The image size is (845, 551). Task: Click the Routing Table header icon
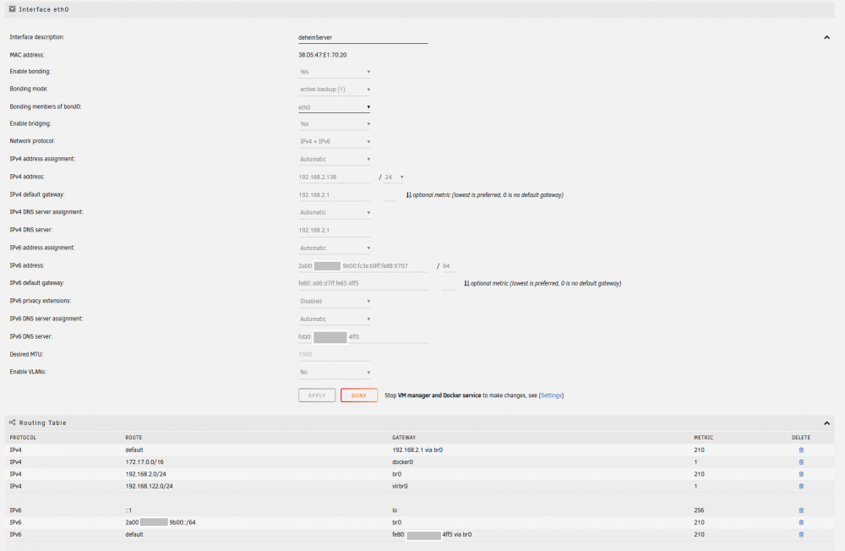(x=13, y=423)
